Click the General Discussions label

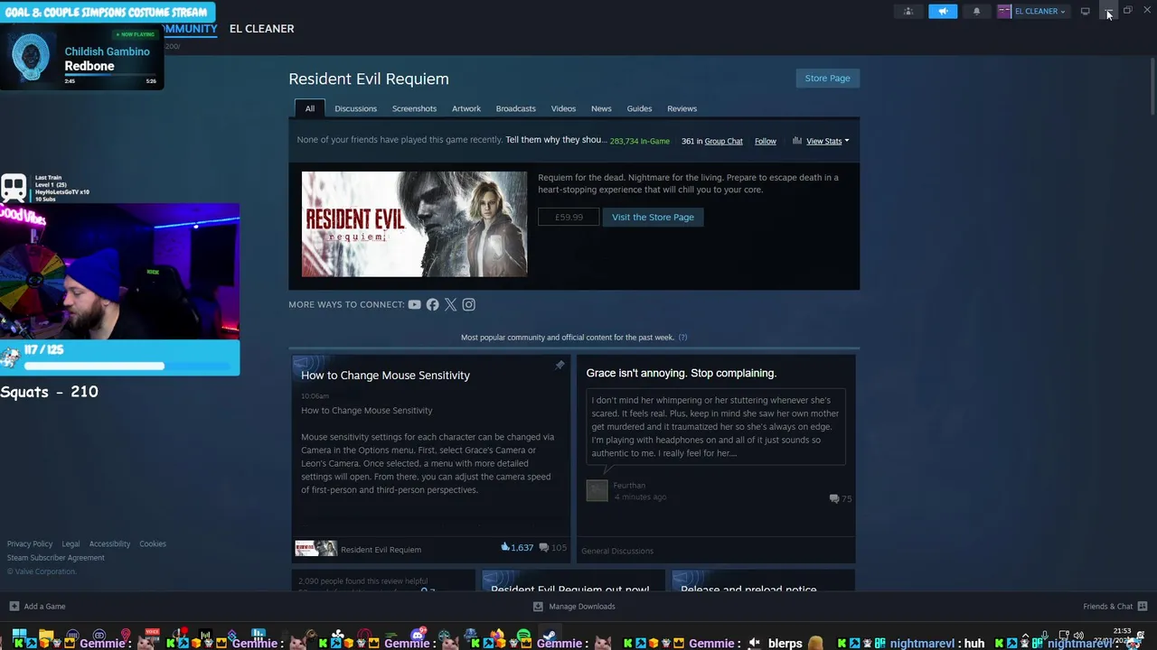(x=617, y=551)
